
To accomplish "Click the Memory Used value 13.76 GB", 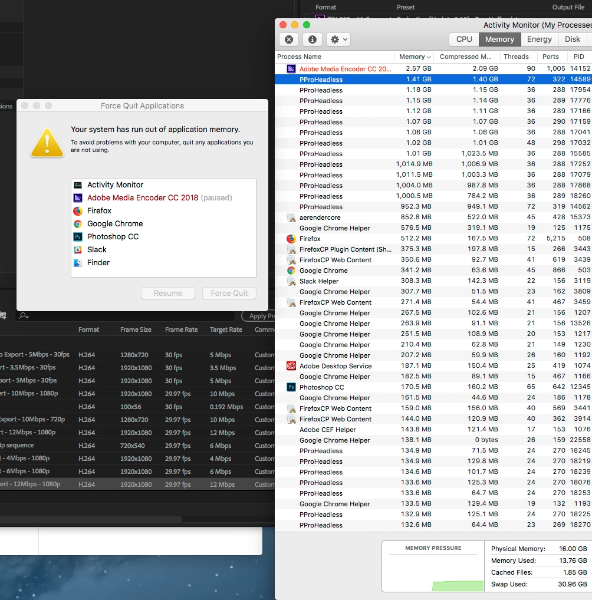I will [573, 561].
